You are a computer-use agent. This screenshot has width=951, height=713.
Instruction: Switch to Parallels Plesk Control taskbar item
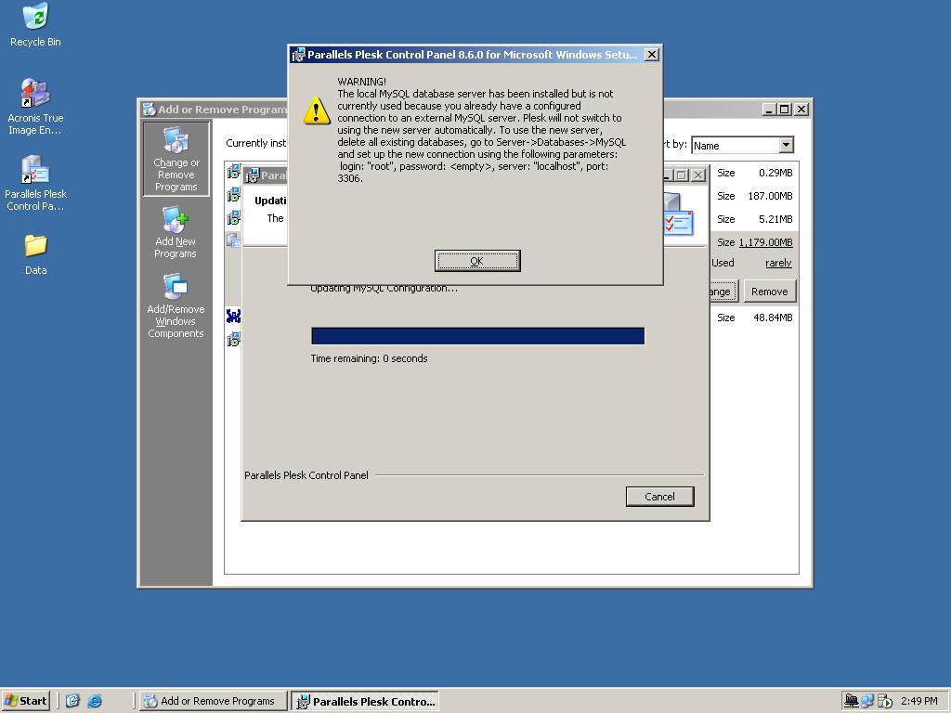(364, 701)
